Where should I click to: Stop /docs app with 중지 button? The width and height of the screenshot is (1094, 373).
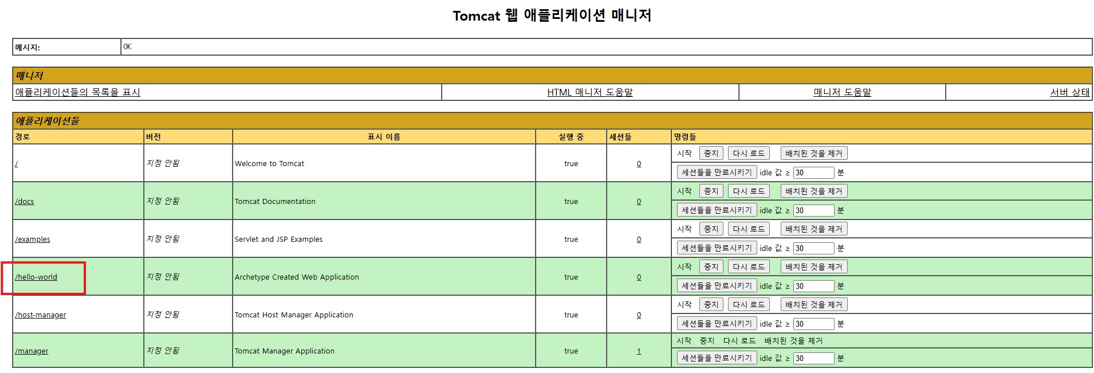(711, 191)
